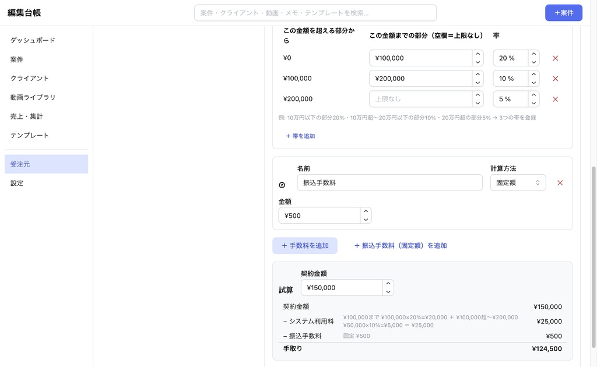
Task: Click the ¥200,000 tier start value
Action: click(x=298, y=99)
